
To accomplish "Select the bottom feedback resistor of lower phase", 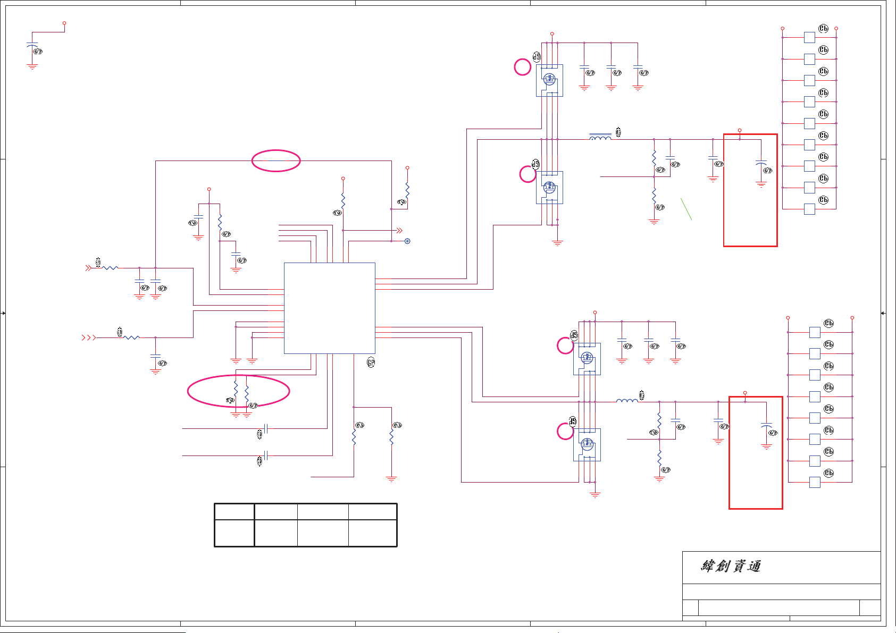I will (x=659, y=458).
